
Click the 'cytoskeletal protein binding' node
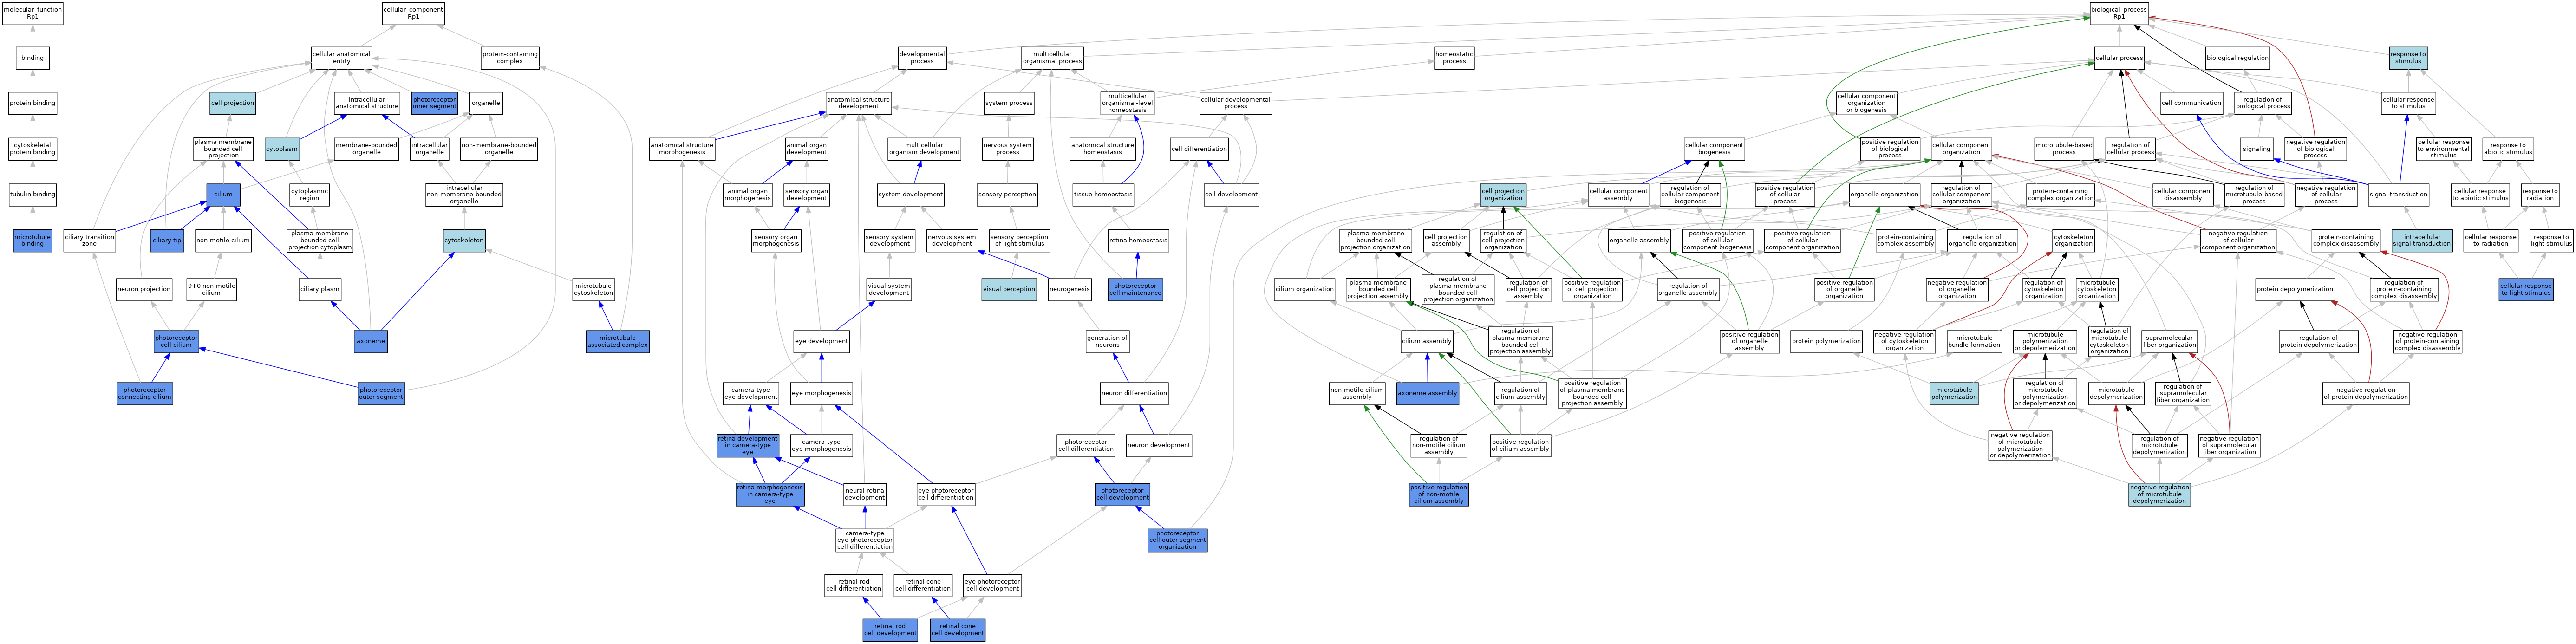[33, 149]
